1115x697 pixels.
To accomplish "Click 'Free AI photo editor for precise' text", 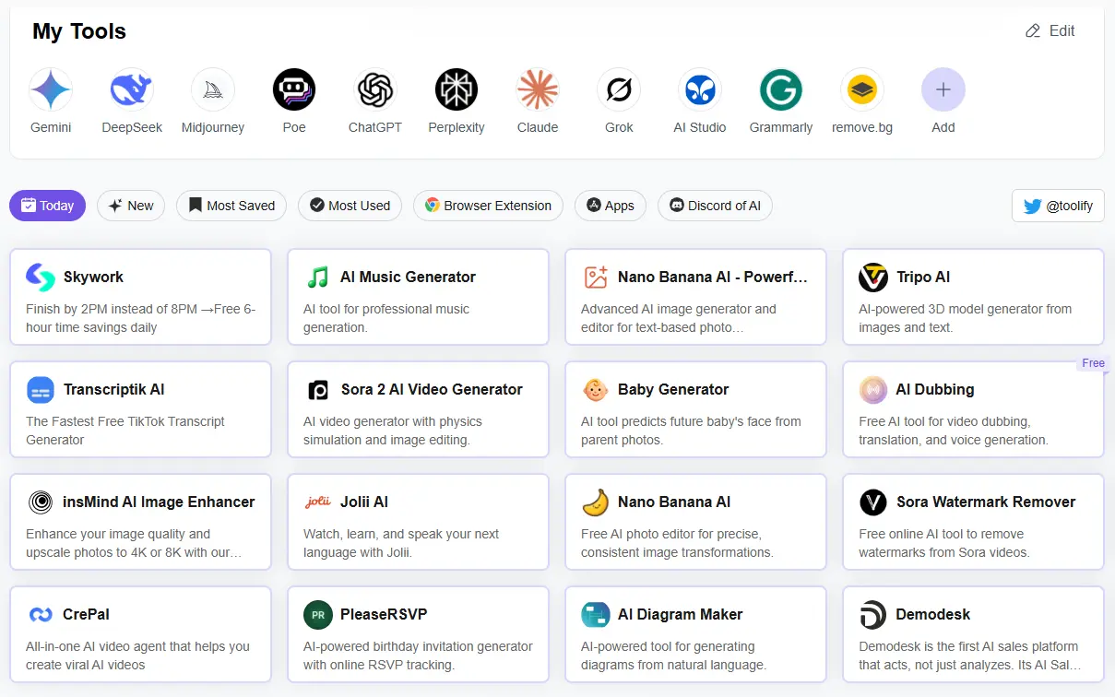I will click(677, 543).
